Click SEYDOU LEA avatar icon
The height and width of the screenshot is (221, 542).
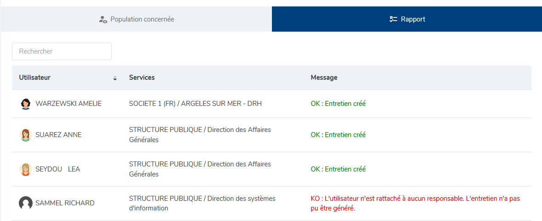[26, 169]
